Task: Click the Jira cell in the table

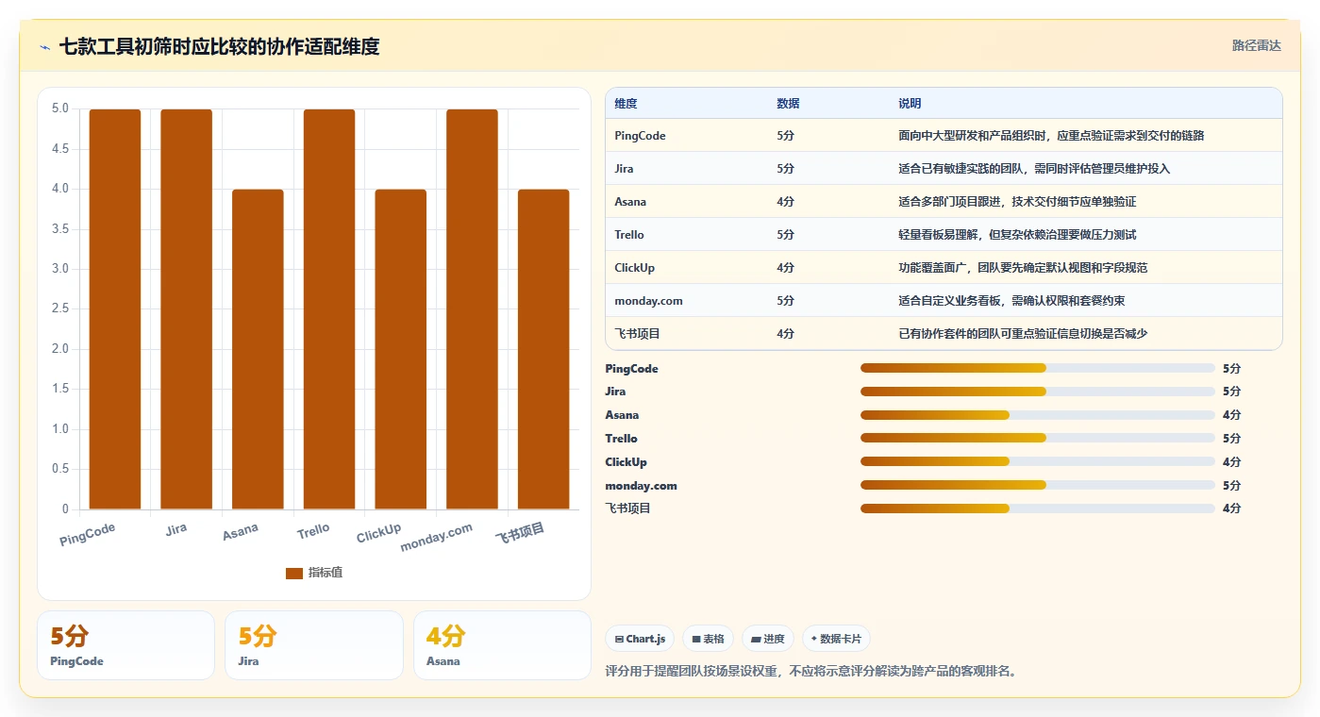Action: [624, 169]
